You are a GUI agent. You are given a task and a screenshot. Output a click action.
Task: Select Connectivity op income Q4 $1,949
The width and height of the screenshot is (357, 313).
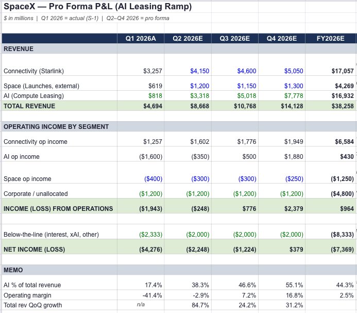[294, 142]
